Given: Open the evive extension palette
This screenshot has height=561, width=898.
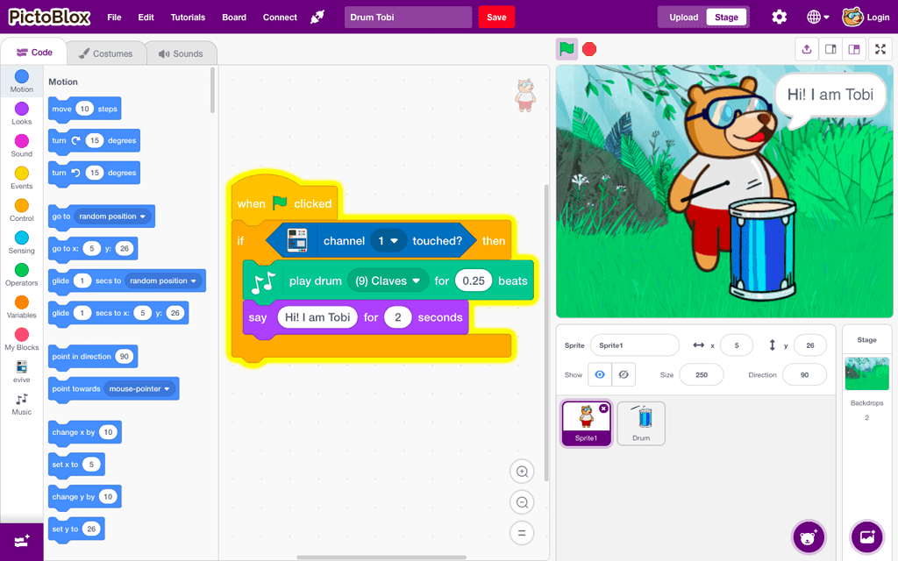Looking at the screenshot, I should [x=22, y=372].
